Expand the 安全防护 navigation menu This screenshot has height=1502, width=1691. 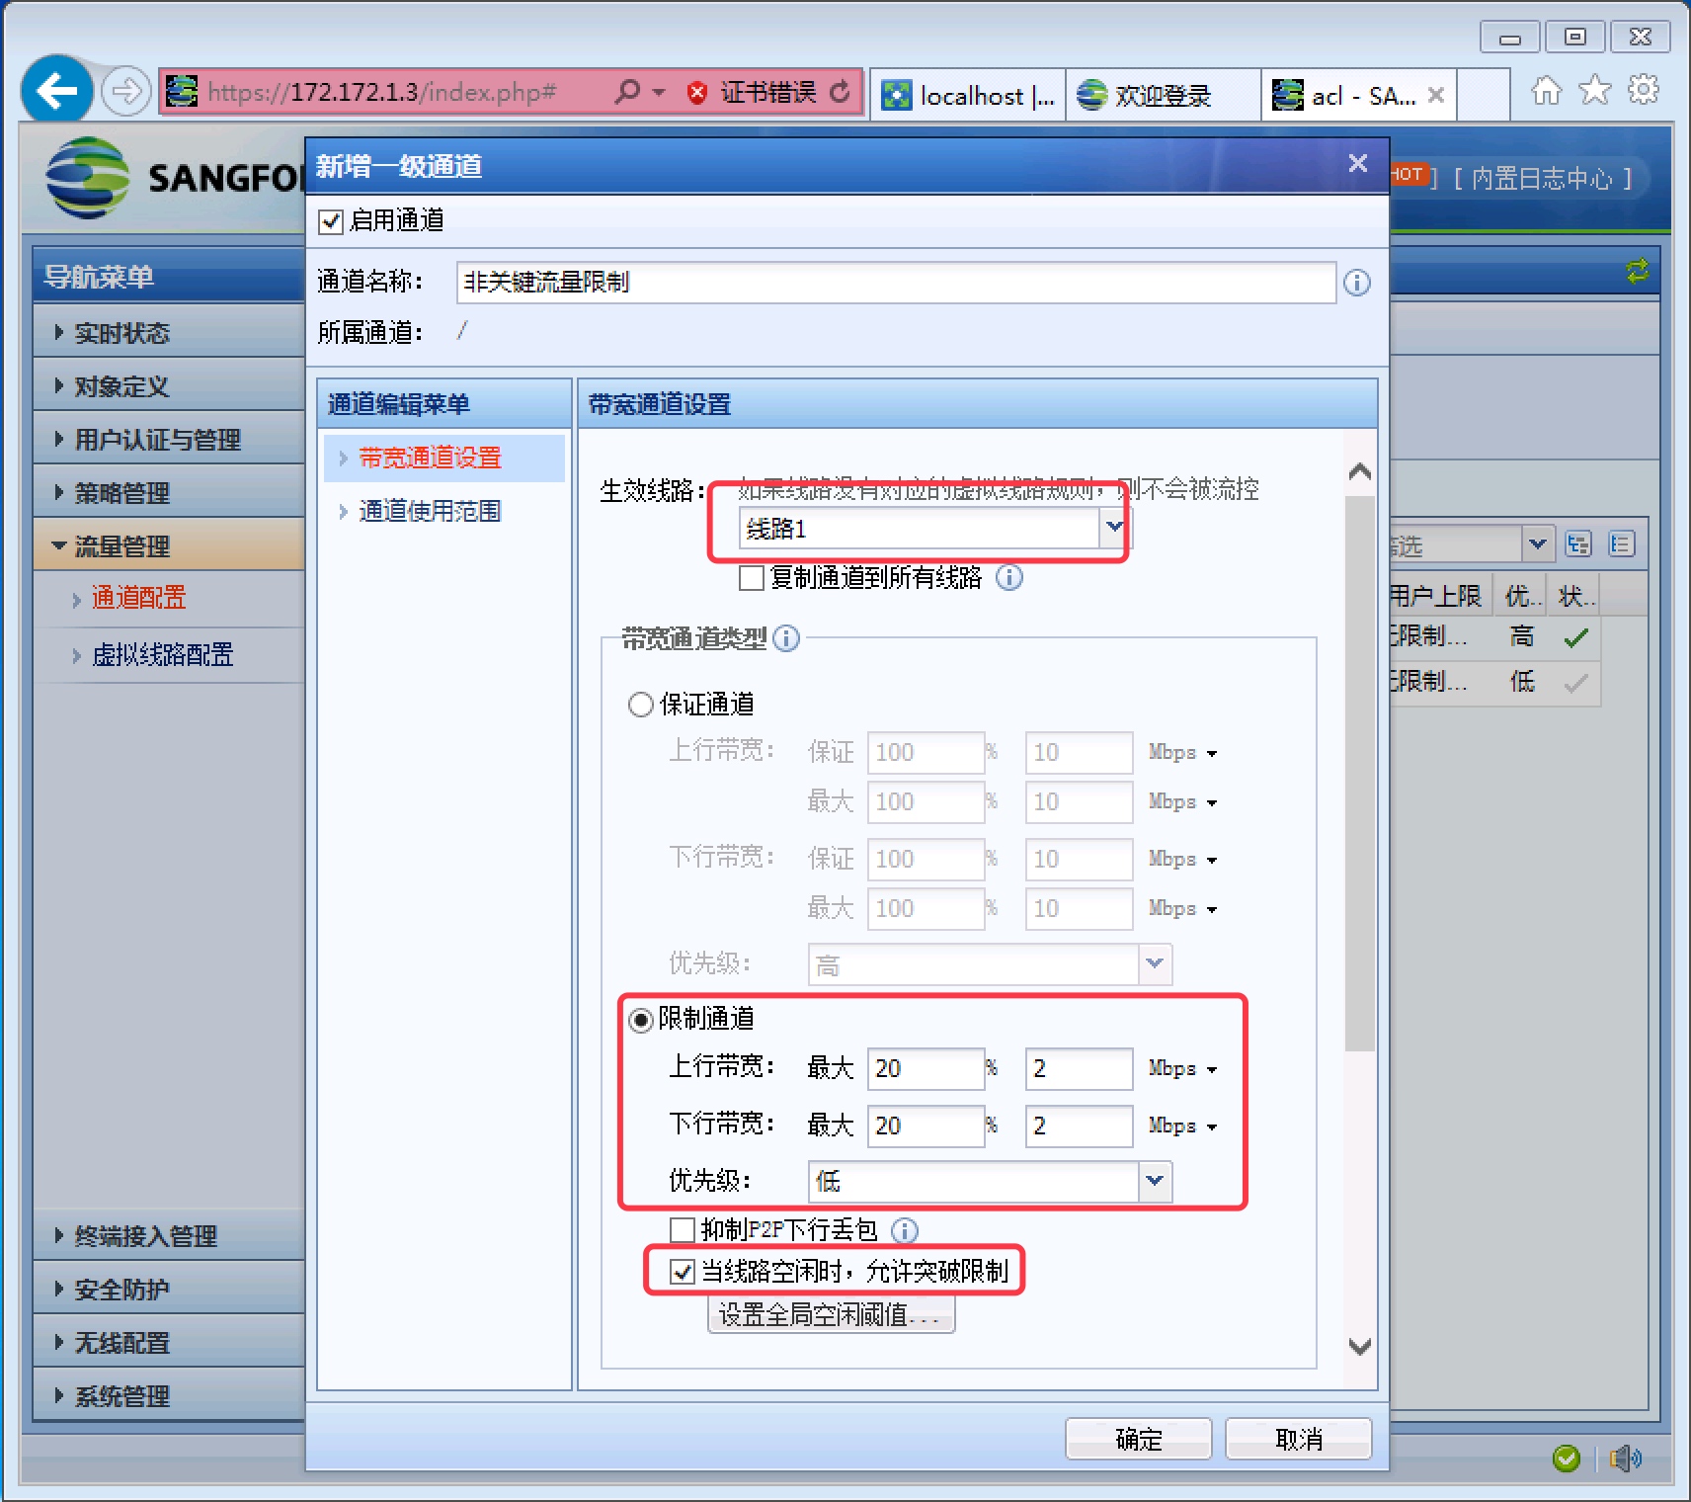169,1289
